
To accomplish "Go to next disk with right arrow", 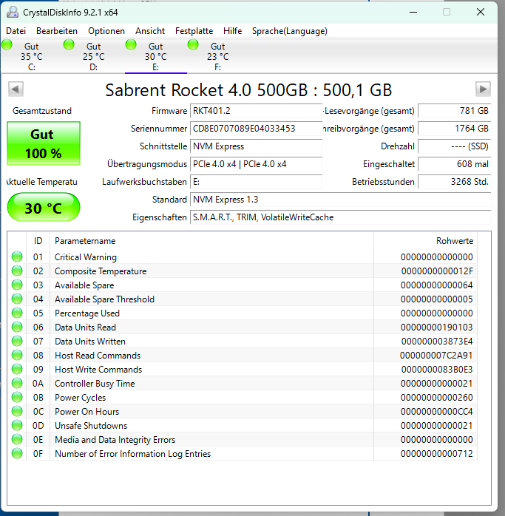I will point(483,89).
